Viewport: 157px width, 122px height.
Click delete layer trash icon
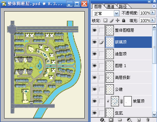point(148,120)
